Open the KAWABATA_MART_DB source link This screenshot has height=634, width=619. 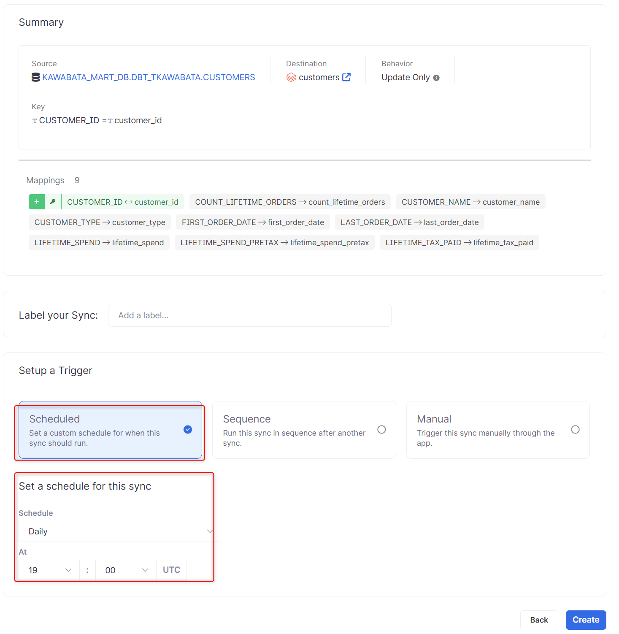coord(149,77)
